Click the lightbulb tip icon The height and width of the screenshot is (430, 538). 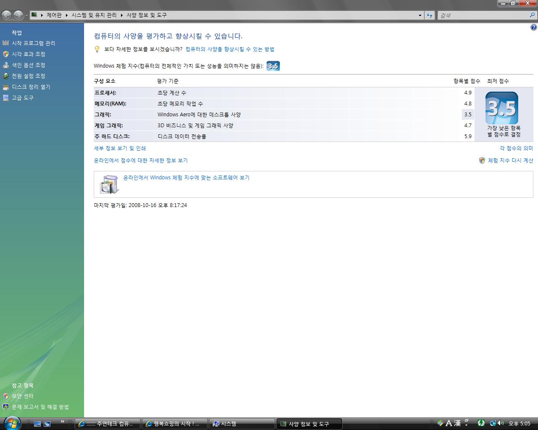(97, 49)
